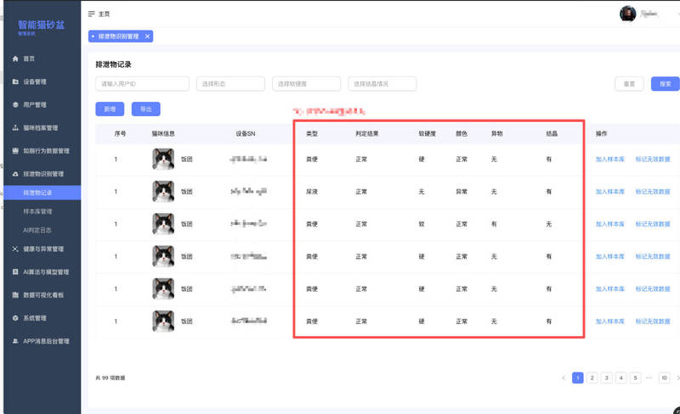Go to page 3 in pagination
This screenshot has height=414, width=680.
[x=606, y=378]
